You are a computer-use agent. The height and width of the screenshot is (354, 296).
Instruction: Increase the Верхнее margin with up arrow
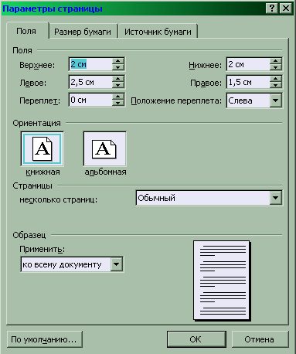pos(118,61)
